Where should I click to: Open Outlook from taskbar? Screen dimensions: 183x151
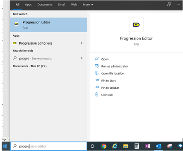(x=159, y=146)
